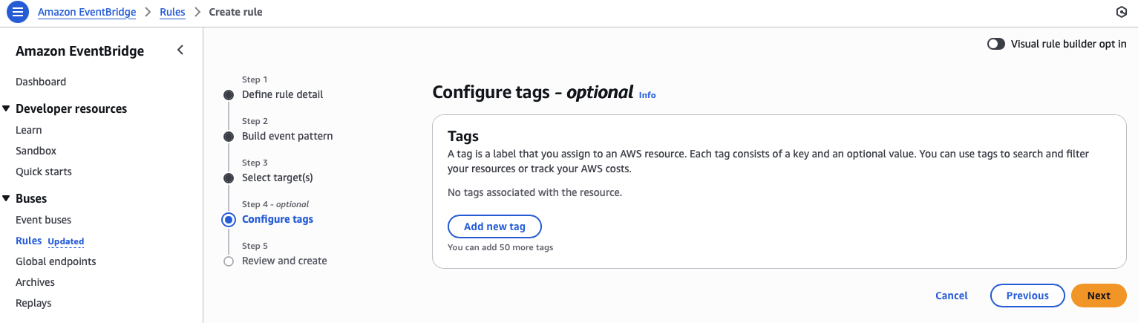Click the Step 5 Review and create marker

click(x=229, y=261)
